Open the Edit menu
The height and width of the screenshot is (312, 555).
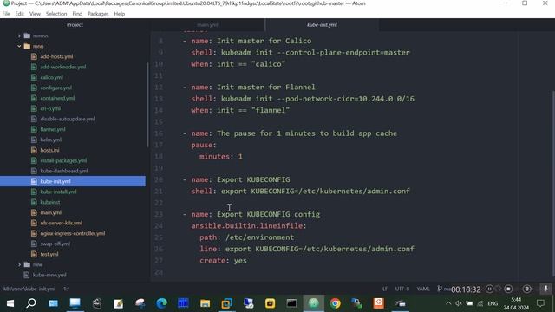point(19,14)
